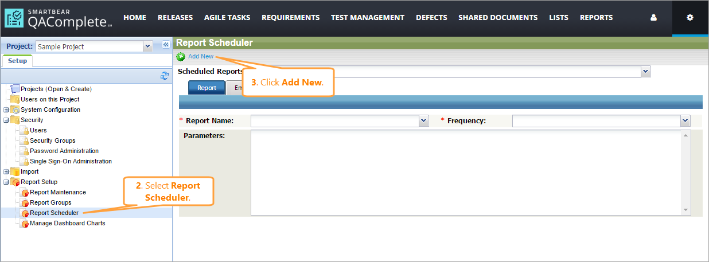Open the user profile icon
Image resolution: width=709 pixels, height=262 pixels.
point(653,18)
